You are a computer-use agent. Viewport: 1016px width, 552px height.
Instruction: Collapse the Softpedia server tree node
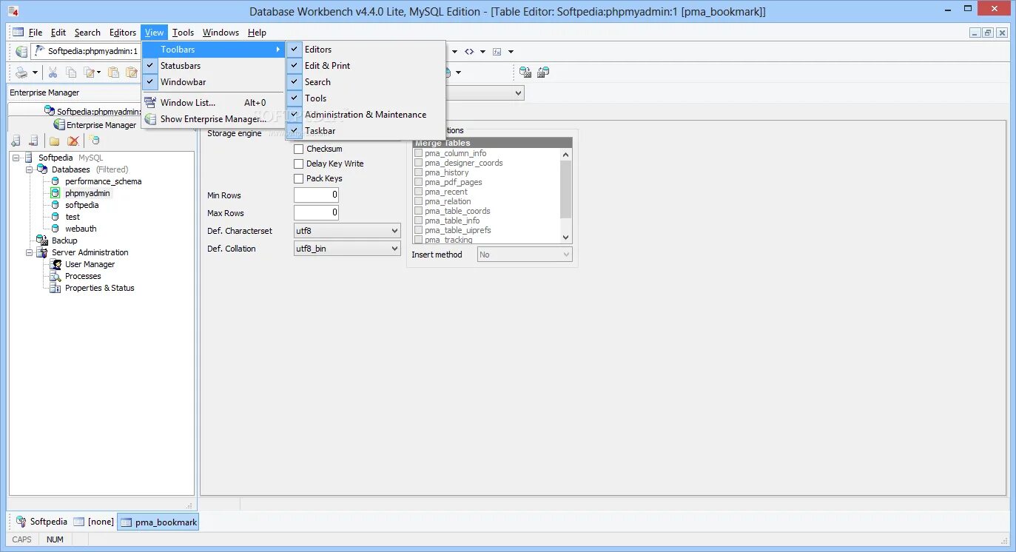pos(16,158)
